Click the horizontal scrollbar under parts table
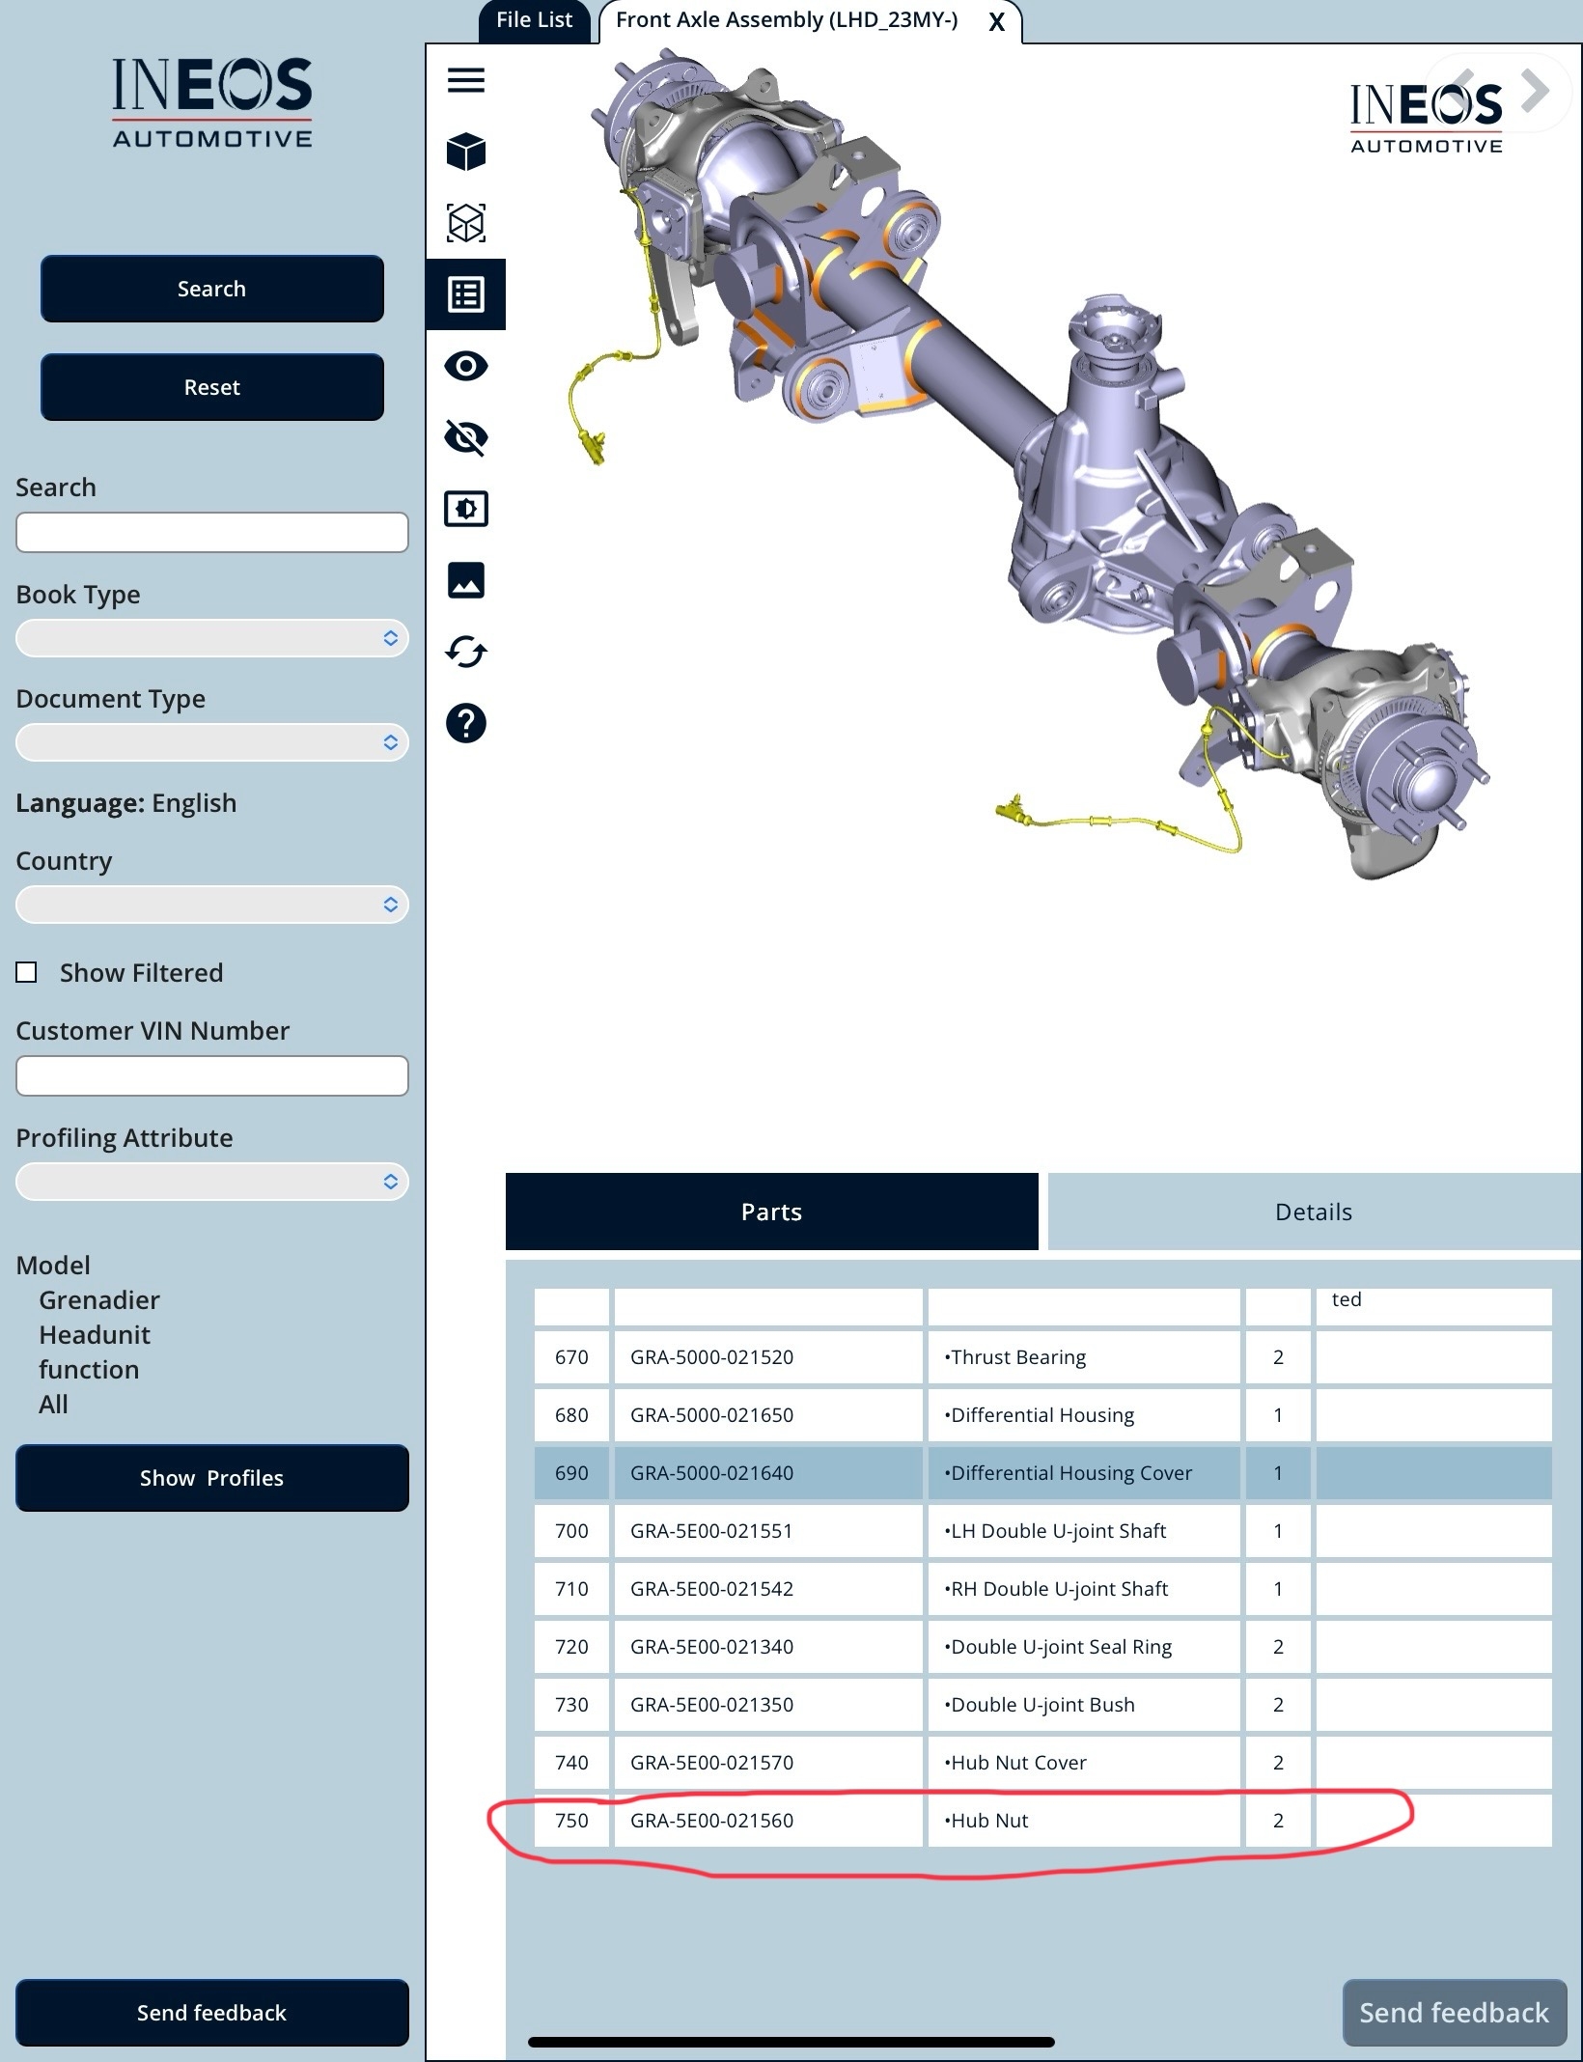Screen dimensions: 1583x2062 click(x=791, y=2042)
